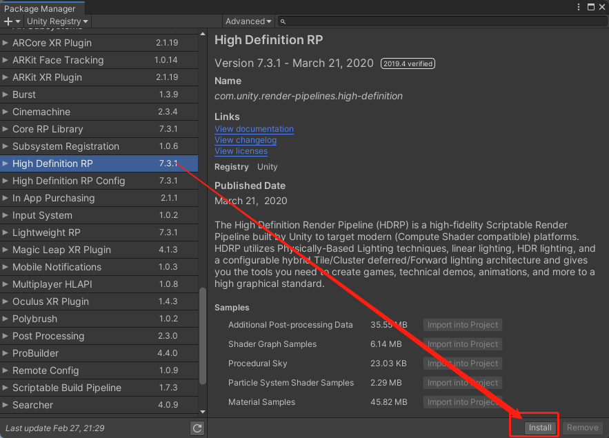Open the View changelog link
This screenshot has width=609, height=438.
246,139
